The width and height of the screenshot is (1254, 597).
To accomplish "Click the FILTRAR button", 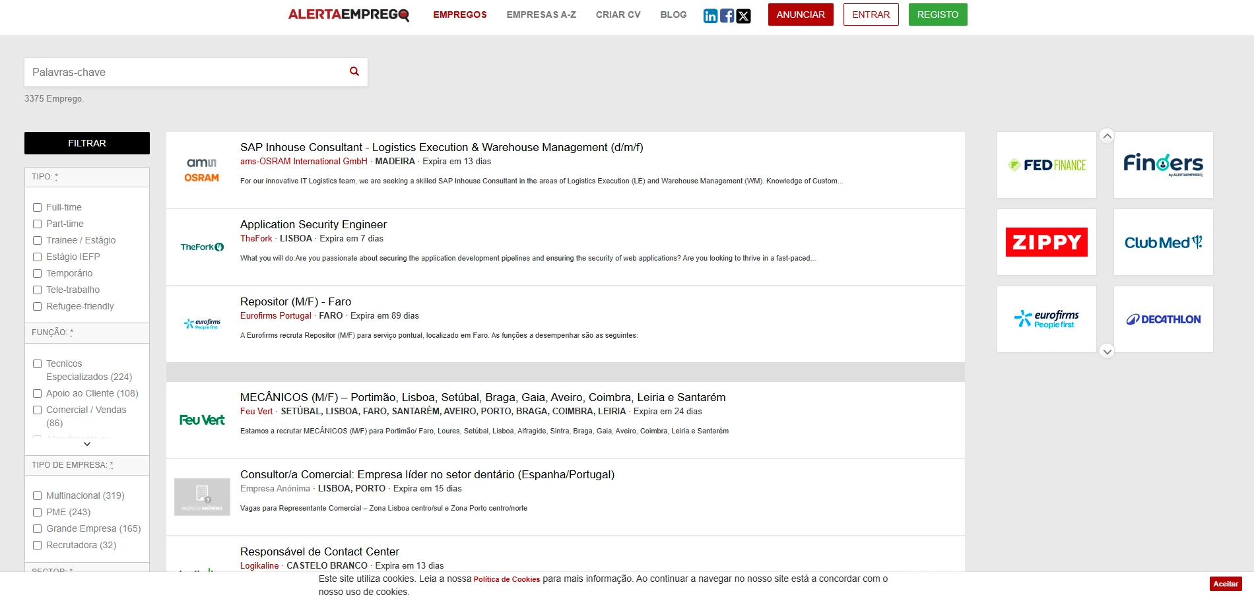I will coord(87,143).
